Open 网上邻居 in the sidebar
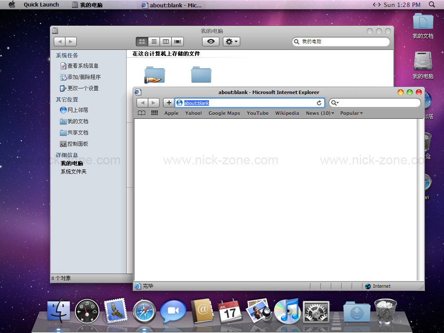This screenshot has height=333, width=444. tap(74, 110)
